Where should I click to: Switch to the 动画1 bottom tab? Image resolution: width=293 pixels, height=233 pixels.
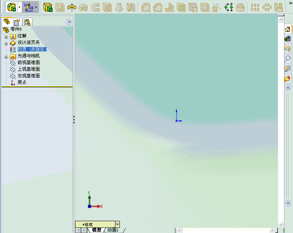(x=113, y=230)
